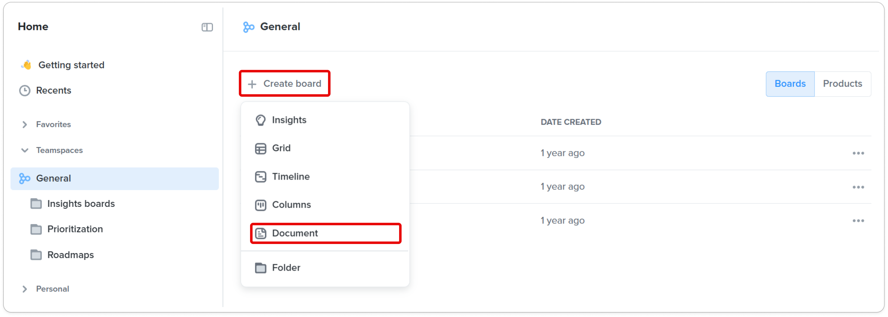Image resolution: width=888 pixels, height=317 pixels.
Task: Expand the Favorites section
Action: coord(24,124)
